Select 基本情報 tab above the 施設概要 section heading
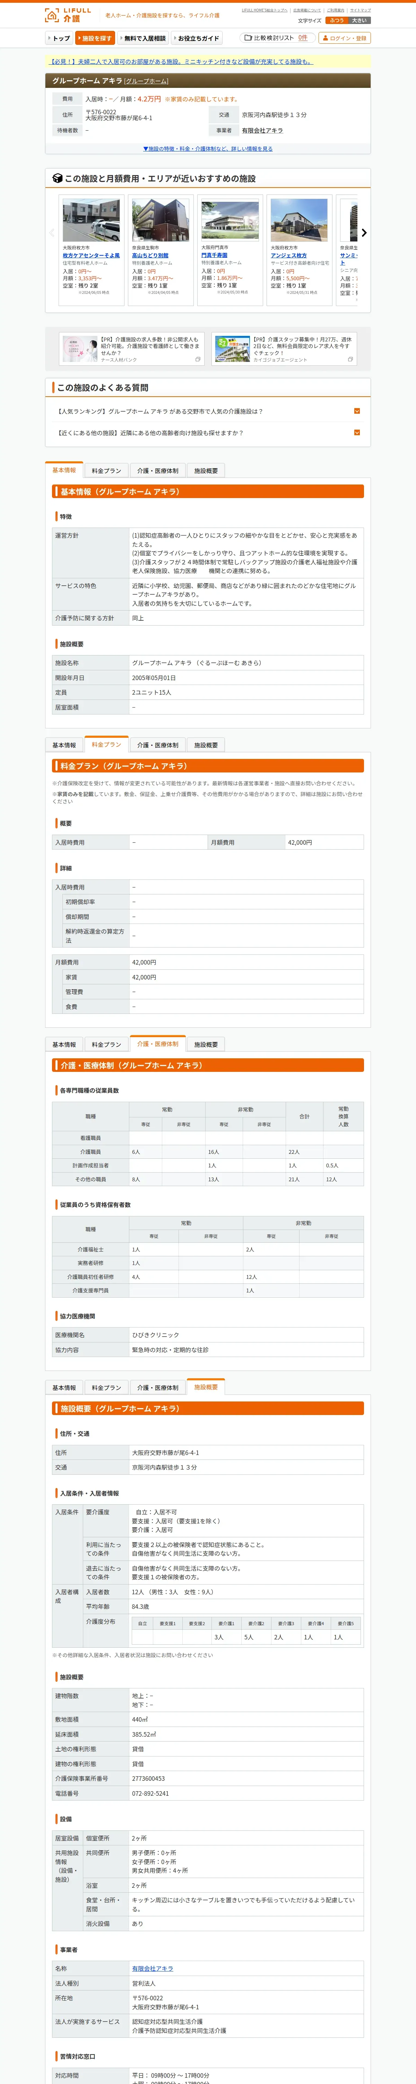Screen dimensions: 416x2084 [x=64, y=1388]
